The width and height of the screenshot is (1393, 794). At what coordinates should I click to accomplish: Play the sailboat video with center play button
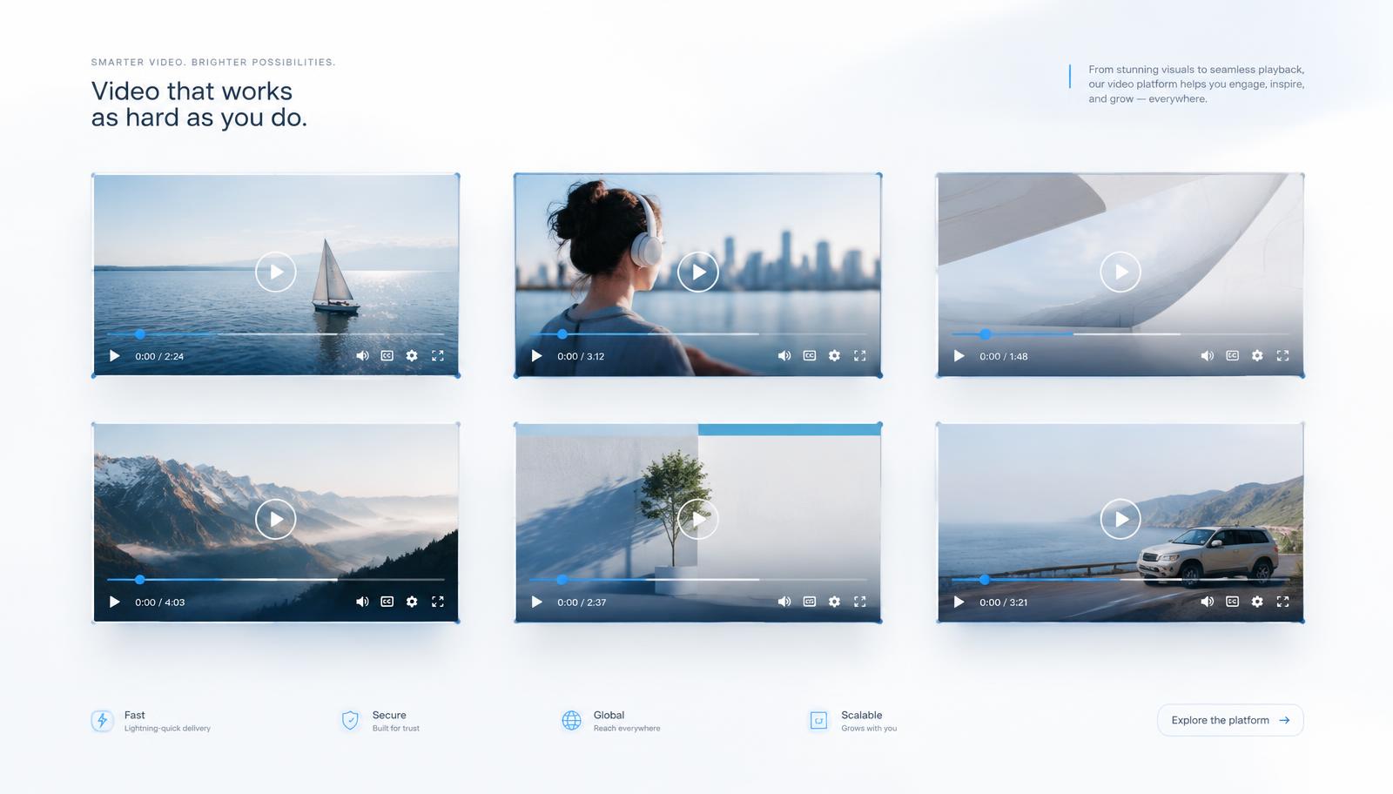pos(276,272)
